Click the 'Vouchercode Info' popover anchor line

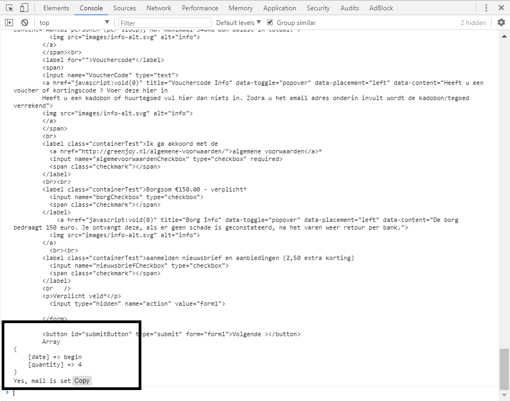[263, 83]
